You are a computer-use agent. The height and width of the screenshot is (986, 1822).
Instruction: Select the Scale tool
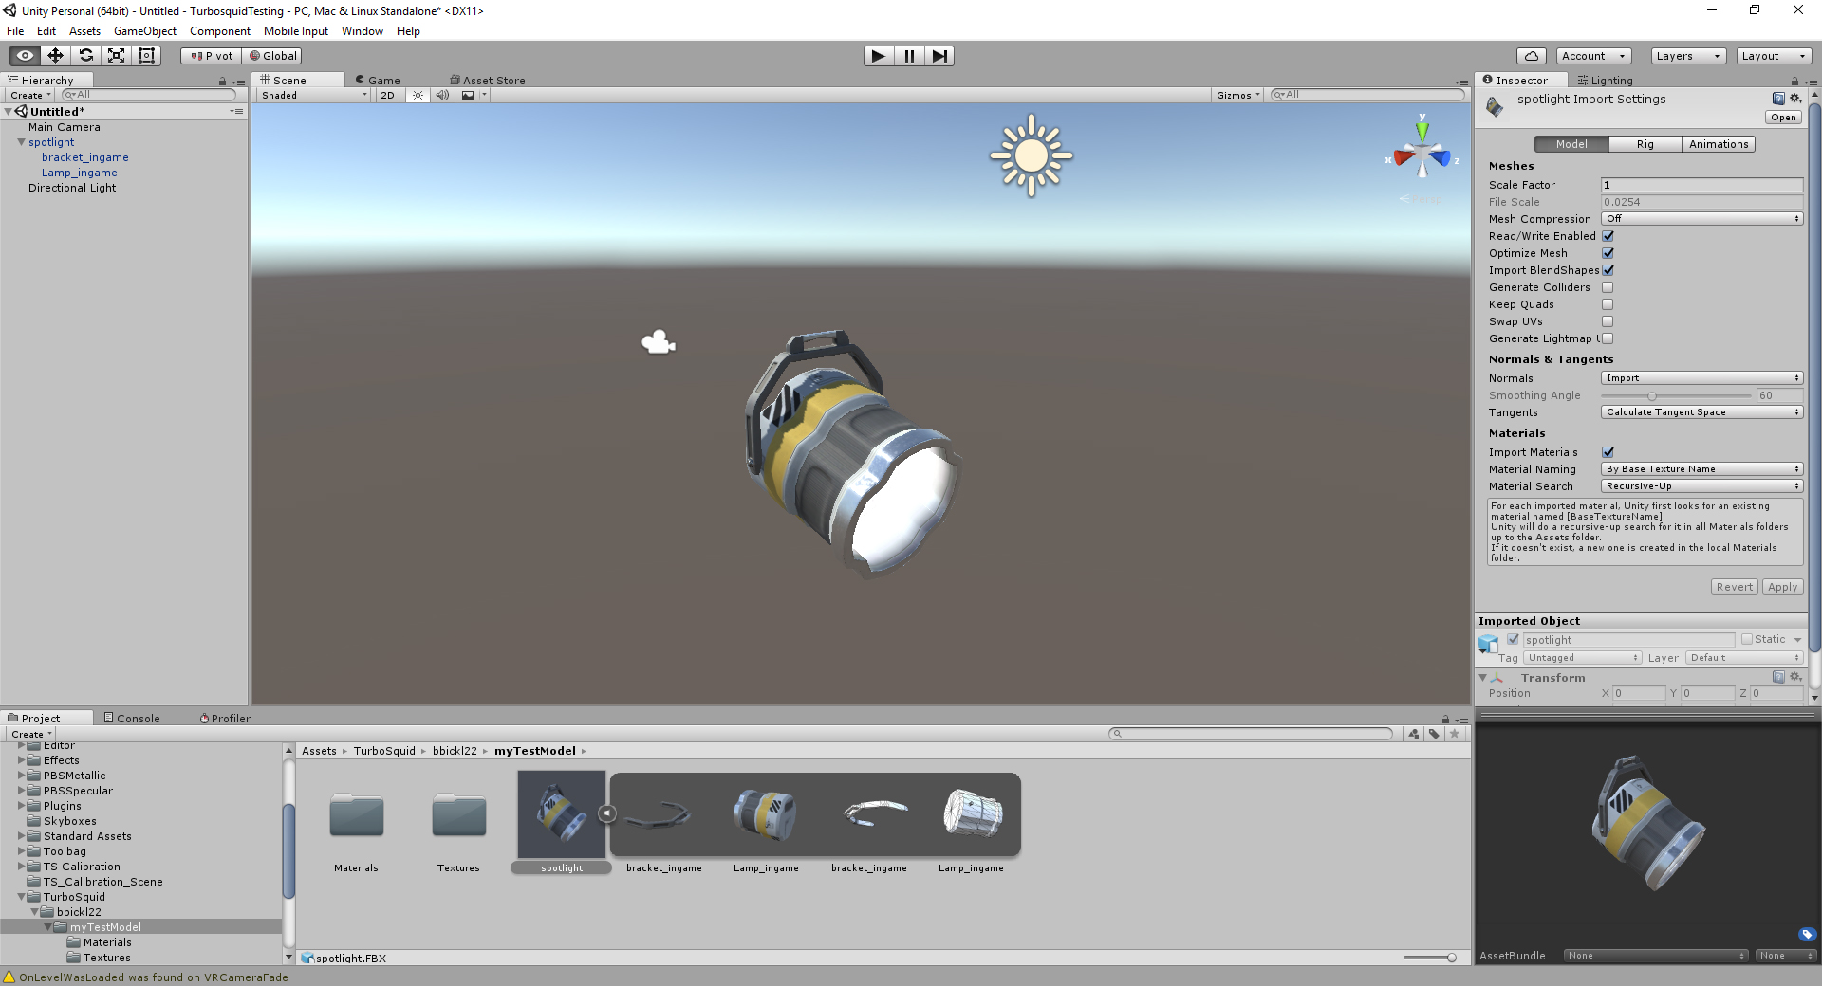point(116,55)
